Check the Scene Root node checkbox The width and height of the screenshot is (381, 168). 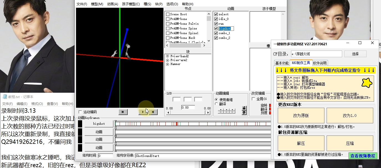168,14
